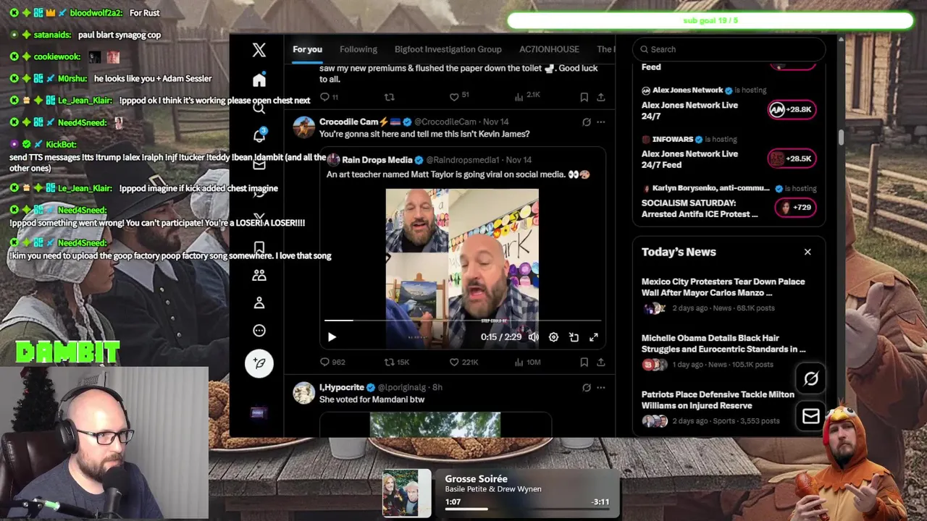Open floating Messages envelope button
Image resolution: width=927 pixels, height=521 pixels.
click(x=811, y=416)
